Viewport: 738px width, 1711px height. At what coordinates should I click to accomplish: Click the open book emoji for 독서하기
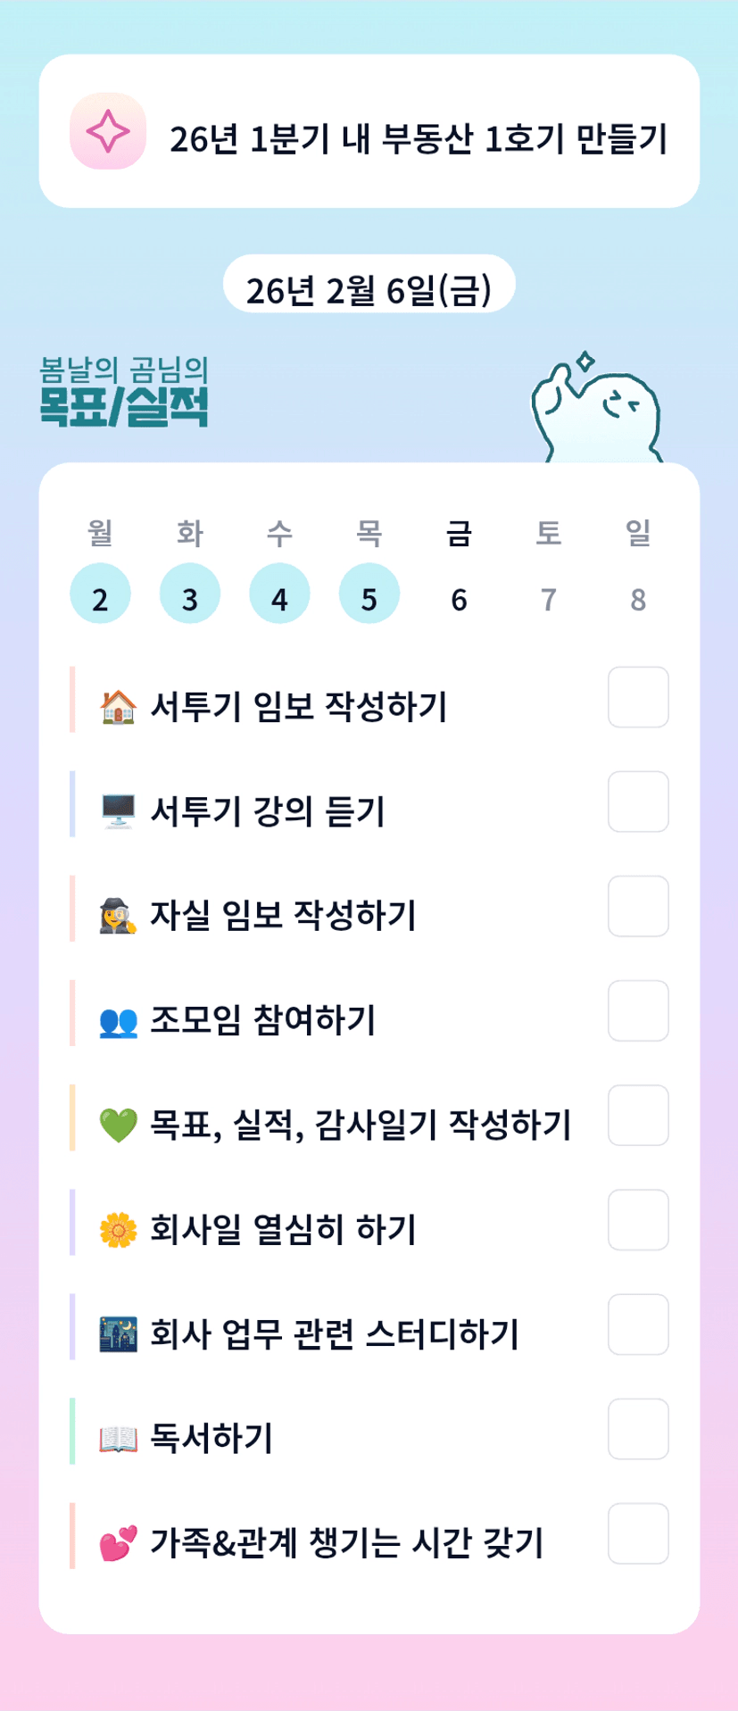click(x=118, y=1439)
